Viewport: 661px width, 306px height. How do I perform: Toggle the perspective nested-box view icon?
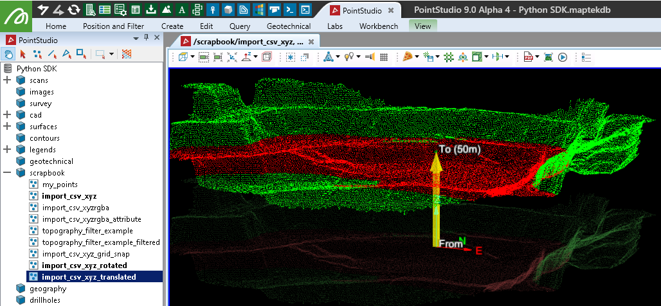[x=267, y=57]
